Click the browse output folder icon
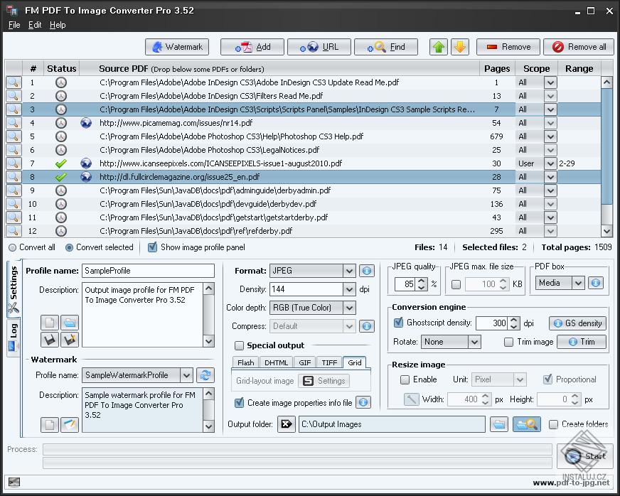The width and height of the screenshot is (620, 496). [x=499, y=424]
